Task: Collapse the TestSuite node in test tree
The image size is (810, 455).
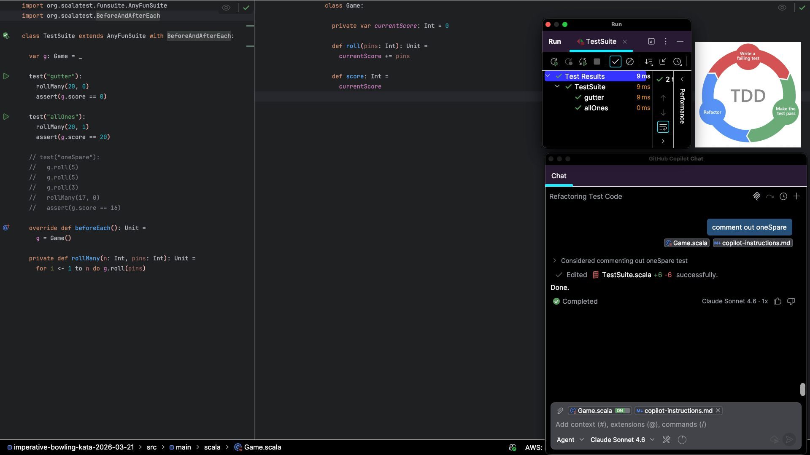Action: pyautogui.click(x=557, y=86)
